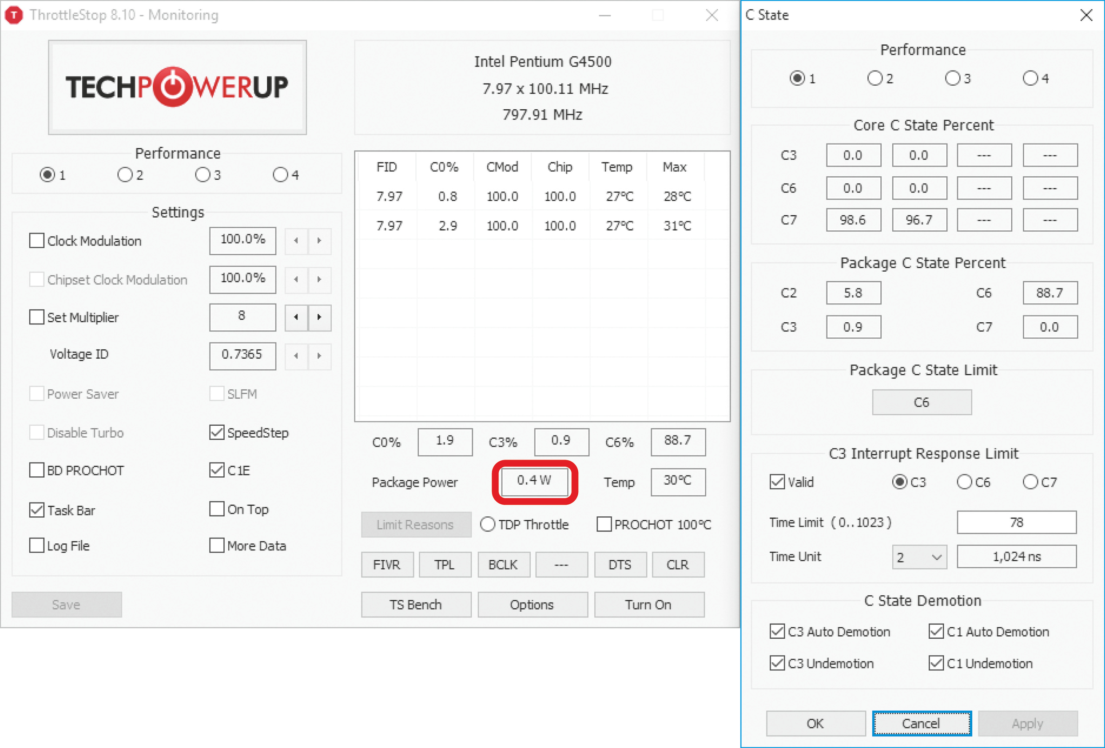Launch TS Bench benchmark
Screen dimensions: 1105x748
(416, 605)
